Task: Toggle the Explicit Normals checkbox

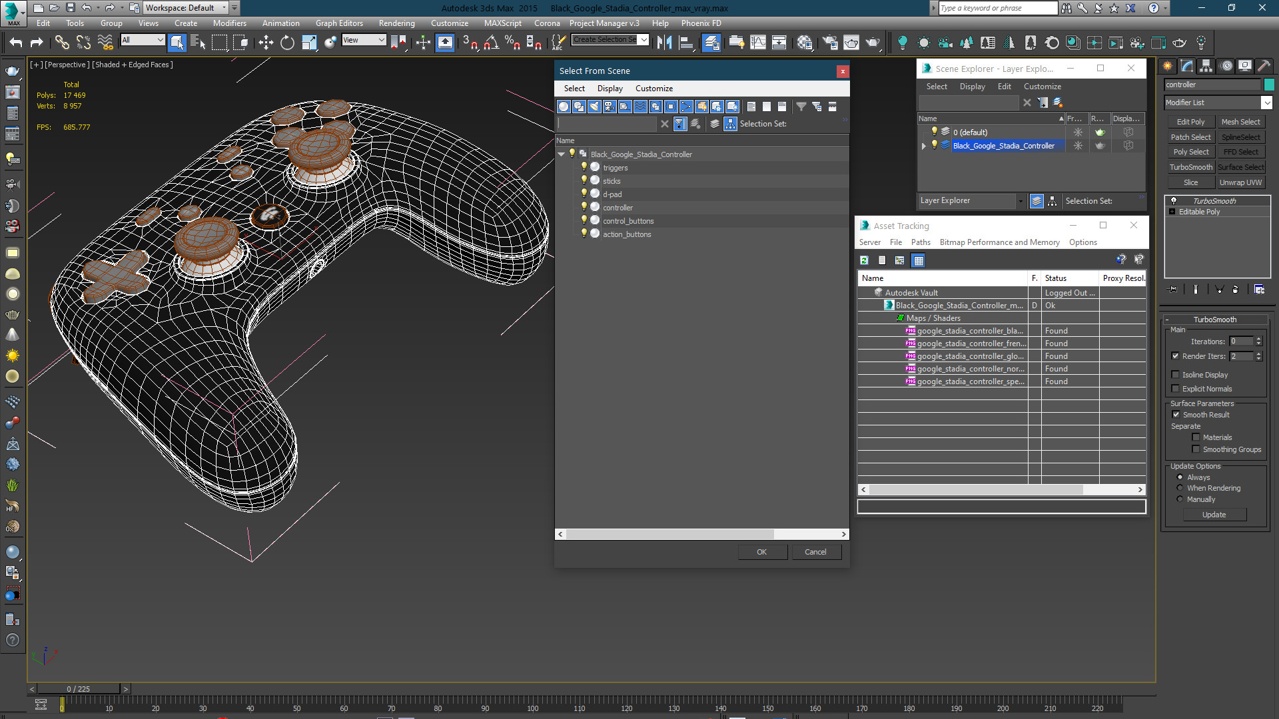Action: pos(1176,389)
